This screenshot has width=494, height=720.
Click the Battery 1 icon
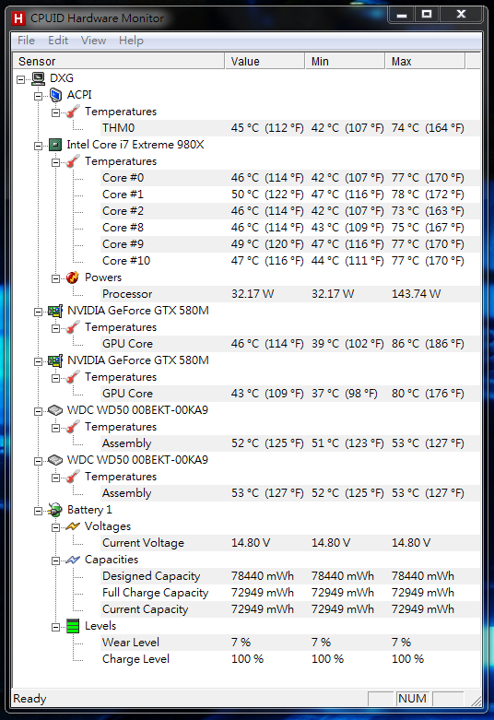pyautogui.click(x=55, y=510)
